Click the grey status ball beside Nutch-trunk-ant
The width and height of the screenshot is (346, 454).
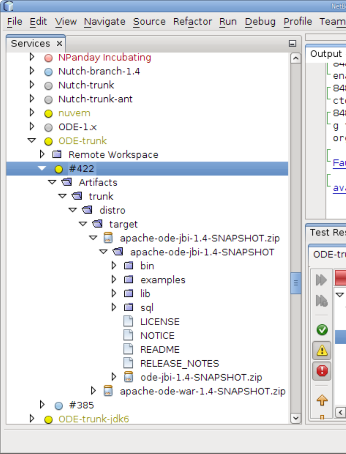click(x=48, y=99)
